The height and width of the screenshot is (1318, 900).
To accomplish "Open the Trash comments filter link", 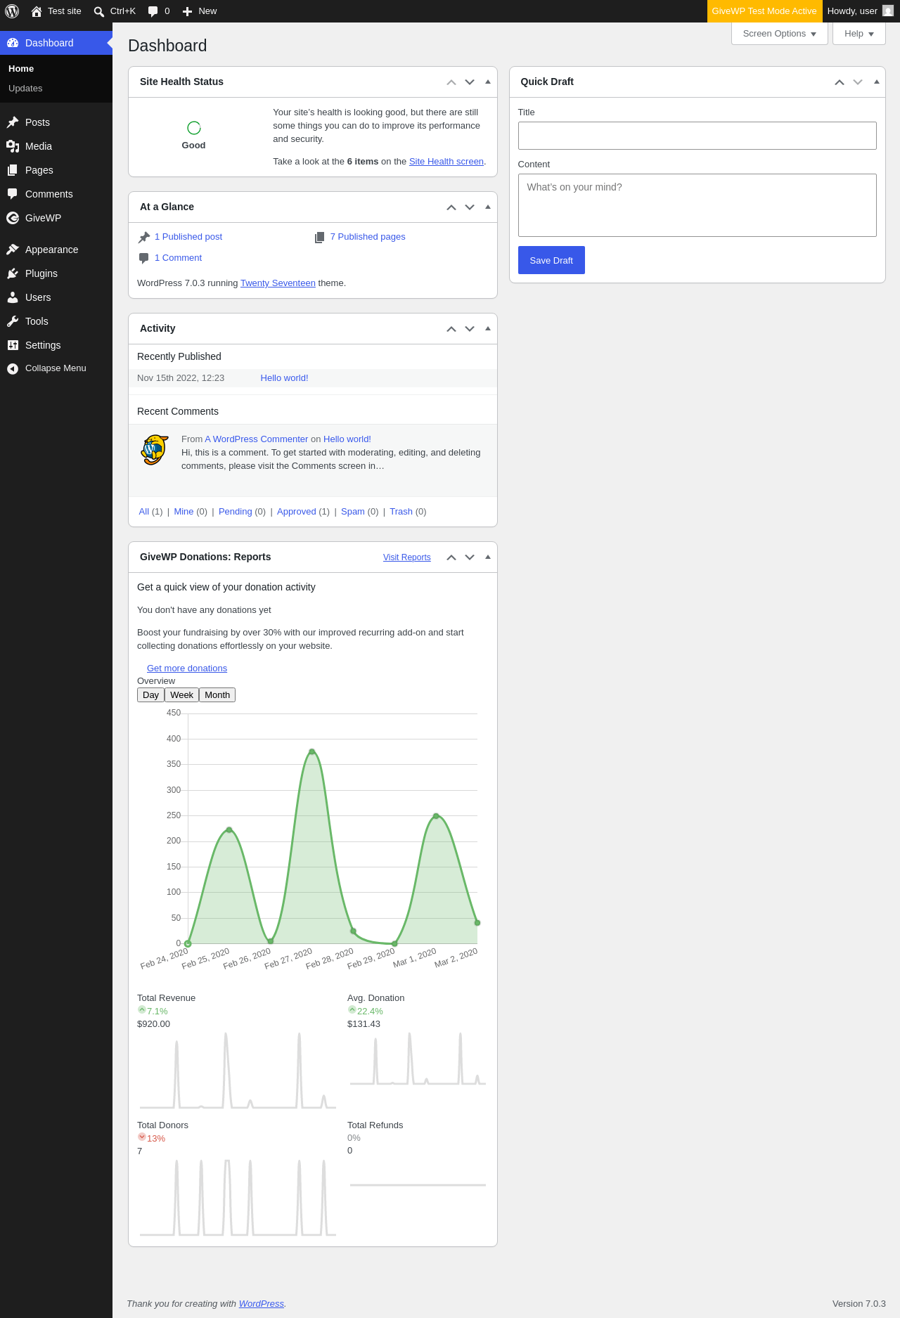I will click(x=401, y=512).
